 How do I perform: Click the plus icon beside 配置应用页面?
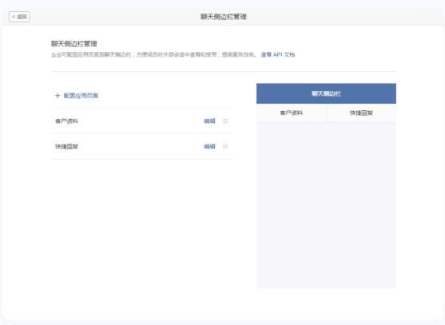tap(58, 96)
